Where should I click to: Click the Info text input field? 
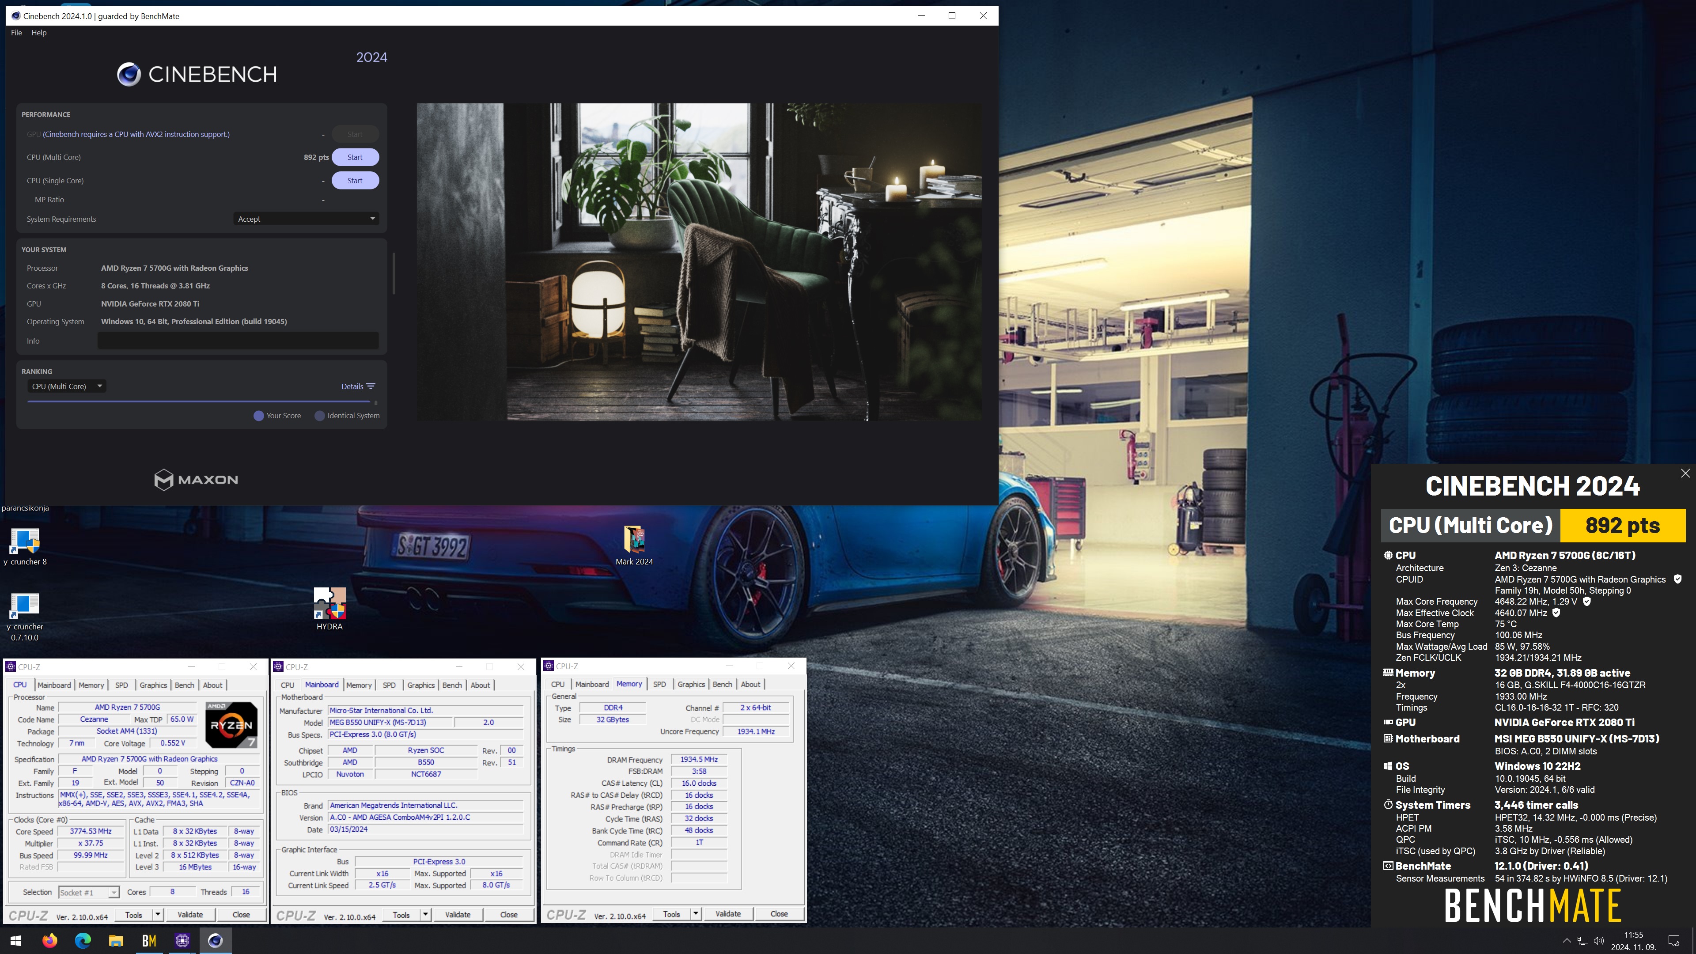click(238, 341)
